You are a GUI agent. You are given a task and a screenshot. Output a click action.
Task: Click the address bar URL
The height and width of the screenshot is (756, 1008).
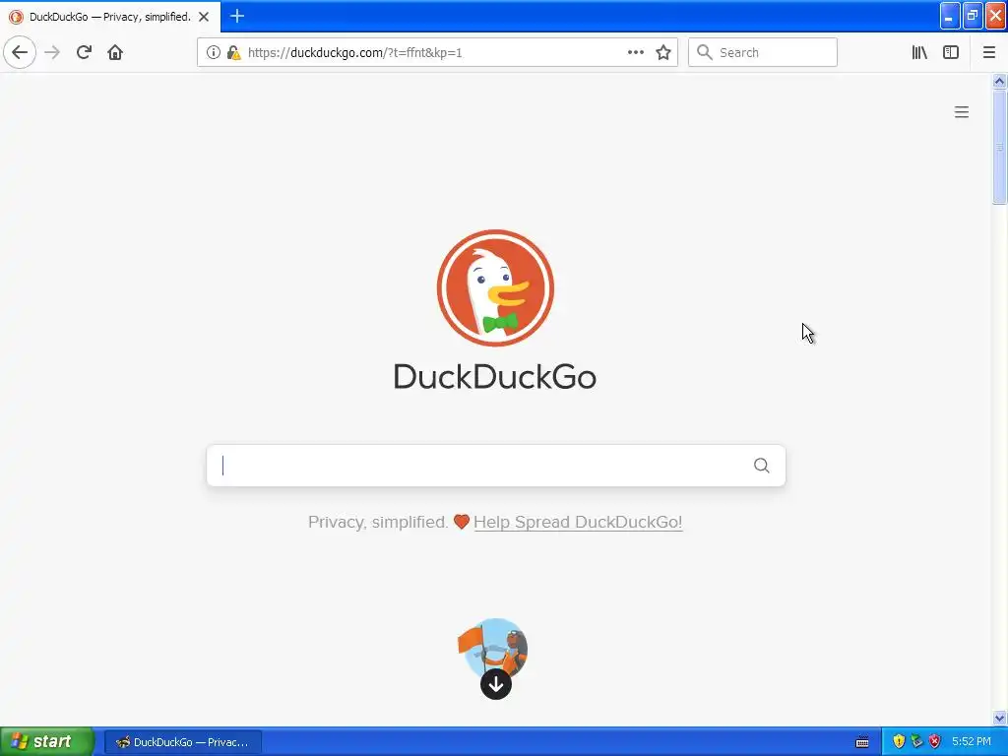pyautogui.click(x=354, y=53)
